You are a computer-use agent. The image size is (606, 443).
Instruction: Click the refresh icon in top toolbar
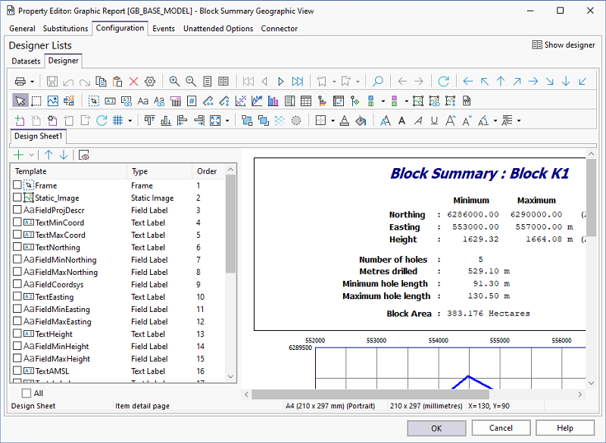coord(443,81)
